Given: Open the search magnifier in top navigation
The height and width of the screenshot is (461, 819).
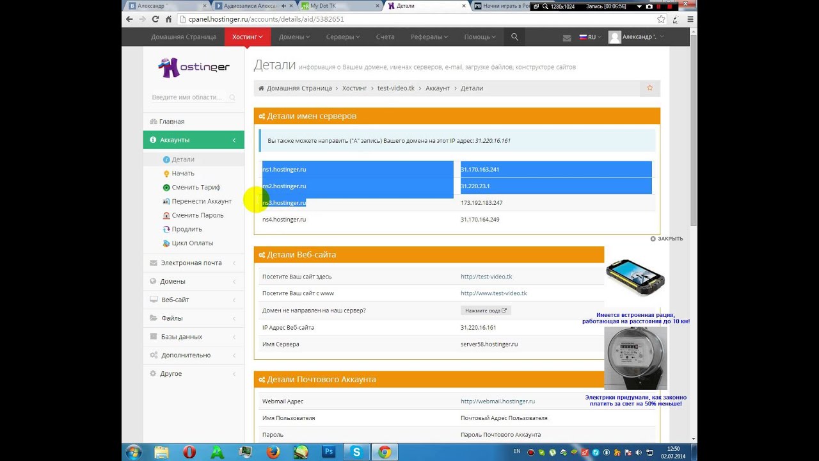Looking at the screenshot, I should tap(514, 37).
